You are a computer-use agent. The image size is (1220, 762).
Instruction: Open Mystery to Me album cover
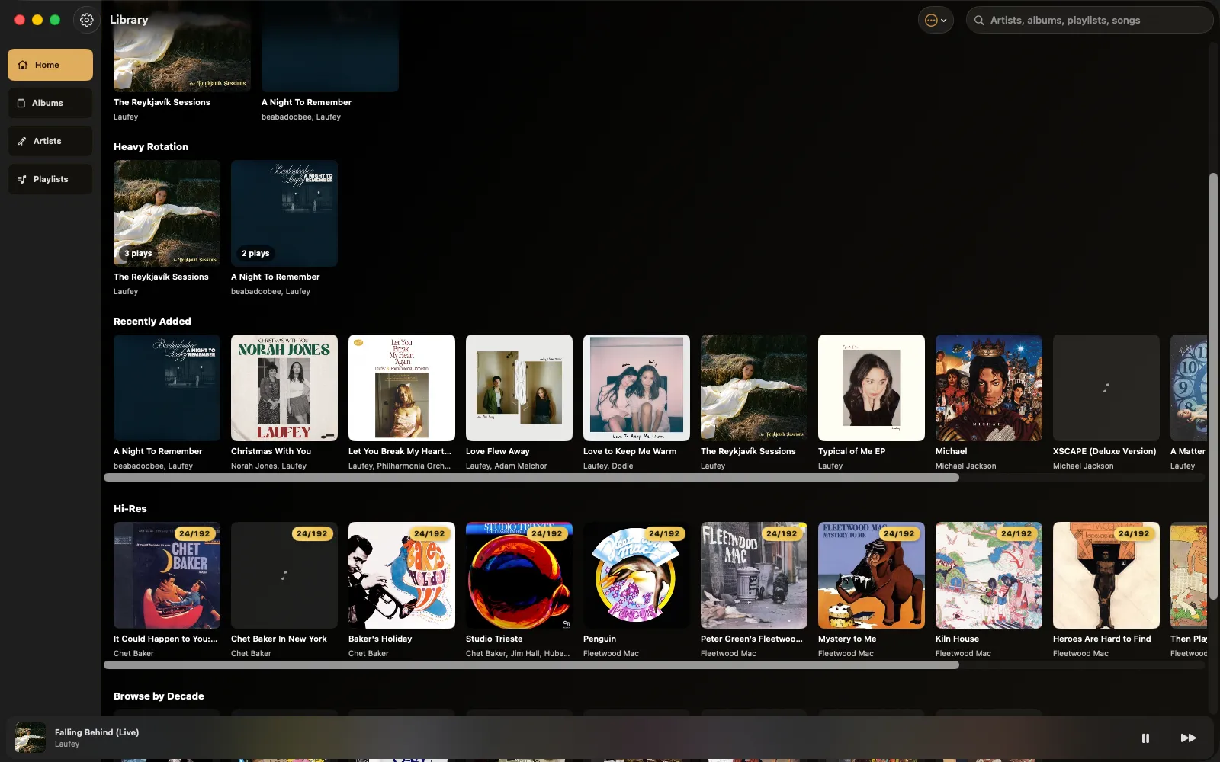click(x=872, y=575)
